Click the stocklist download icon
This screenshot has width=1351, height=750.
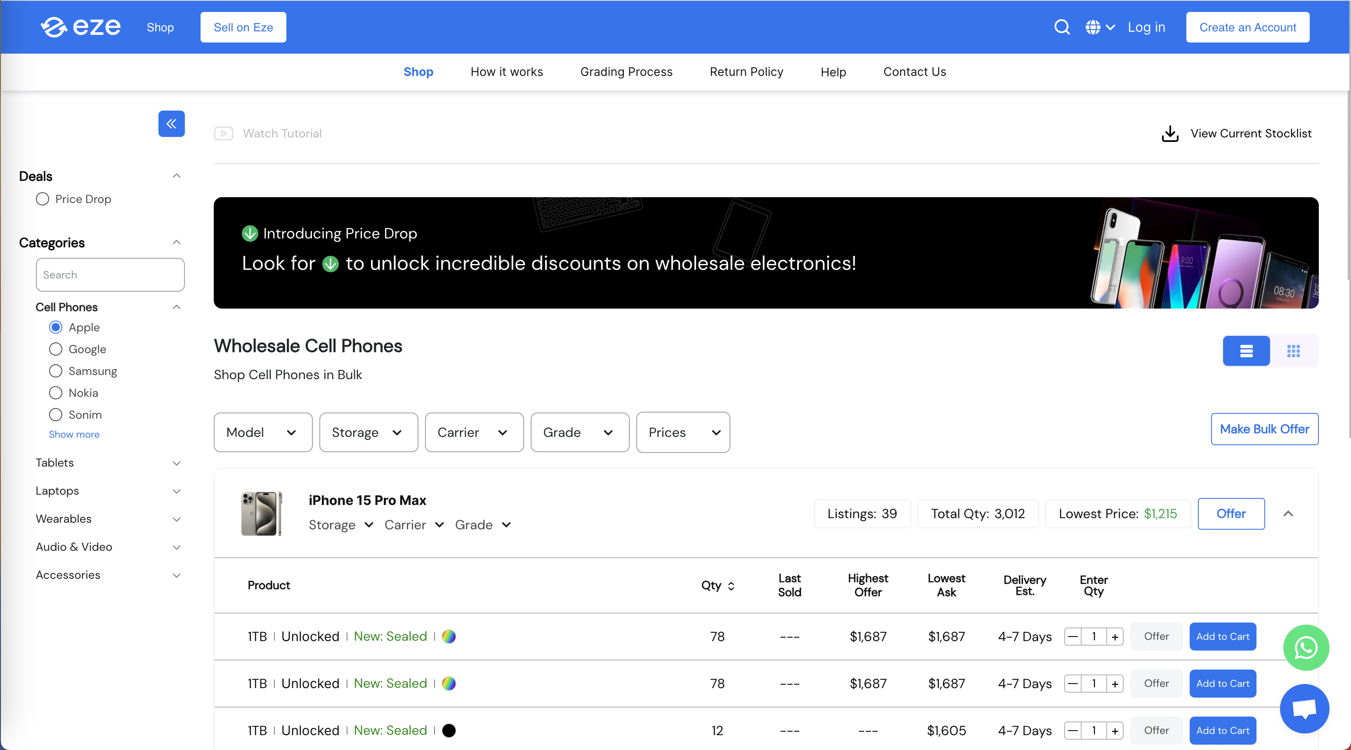tap(1169, 134)
